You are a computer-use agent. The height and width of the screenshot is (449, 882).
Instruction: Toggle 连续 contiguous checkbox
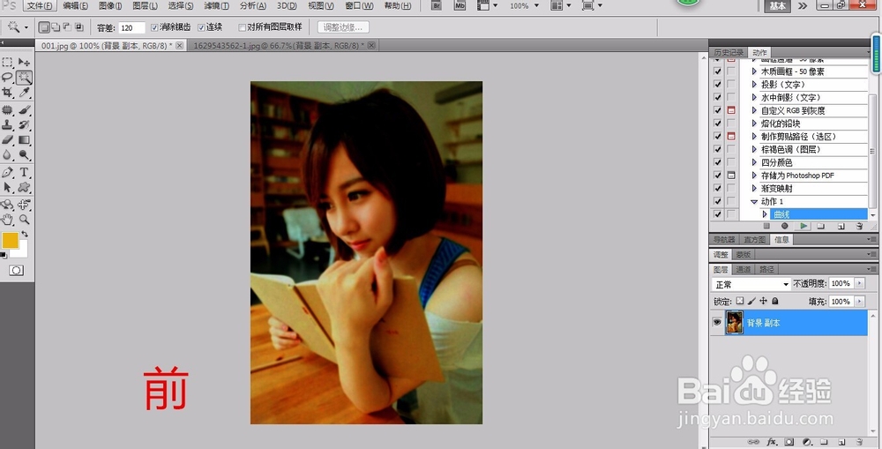pos(201,27)
